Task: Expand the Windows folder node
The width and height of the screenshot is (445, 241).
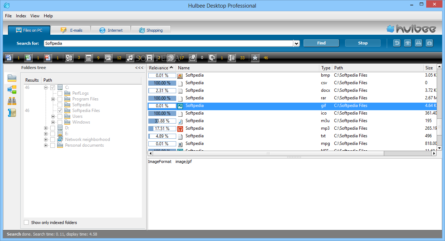Action: (53, 122)
